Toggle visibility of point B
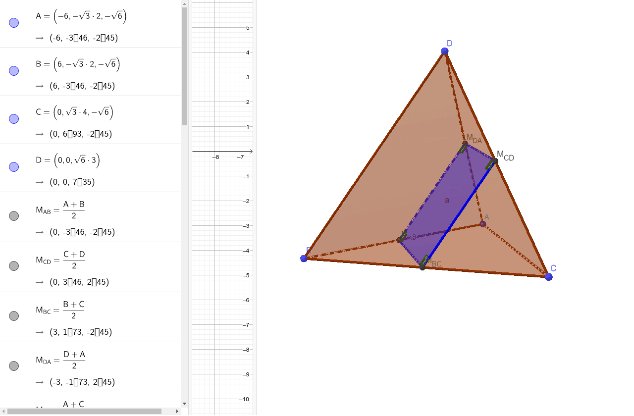 coord(14,71)
